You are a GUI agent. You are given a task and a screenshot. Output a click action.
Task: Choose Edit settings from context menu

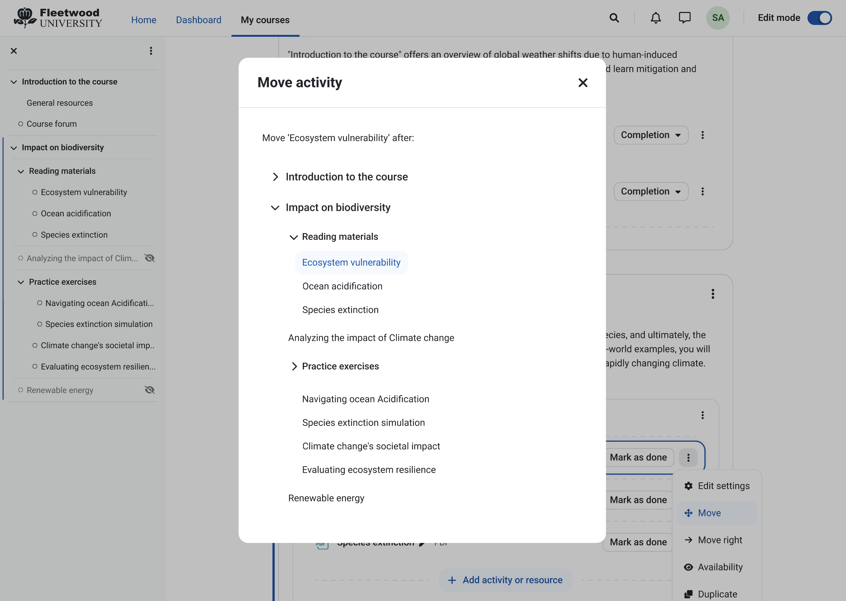717,486
